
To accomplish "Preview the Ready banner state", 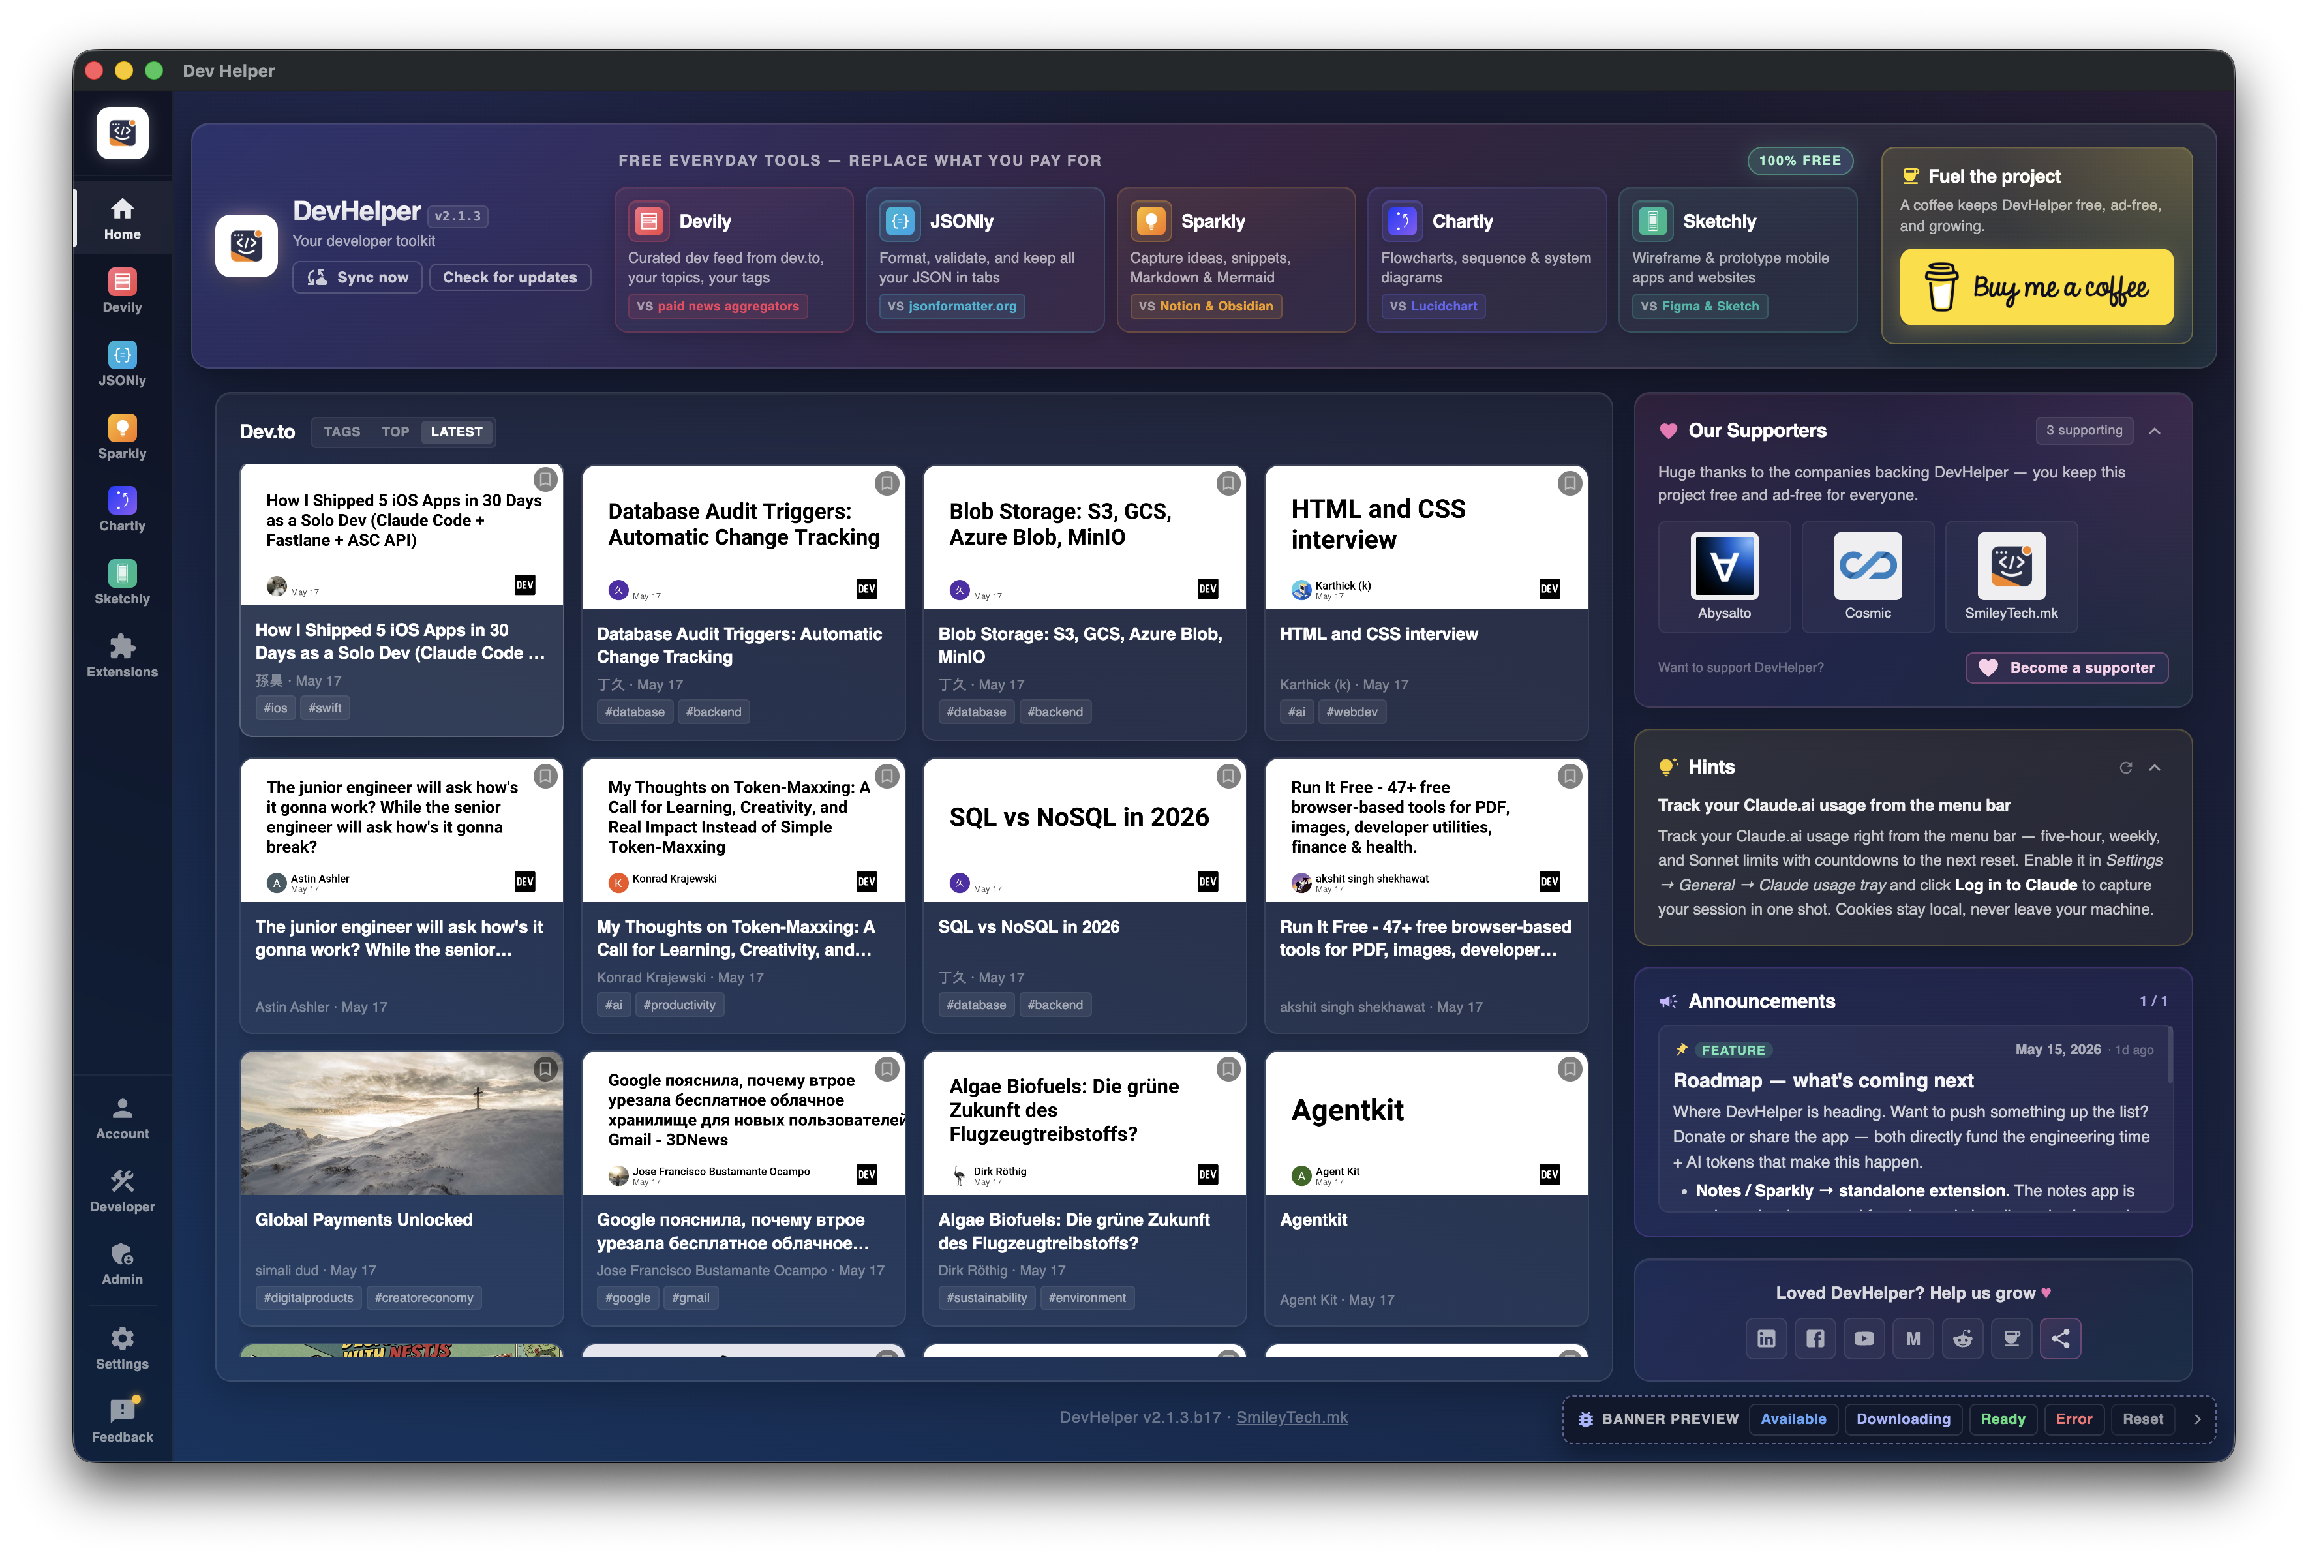I will [2002, 1419].
